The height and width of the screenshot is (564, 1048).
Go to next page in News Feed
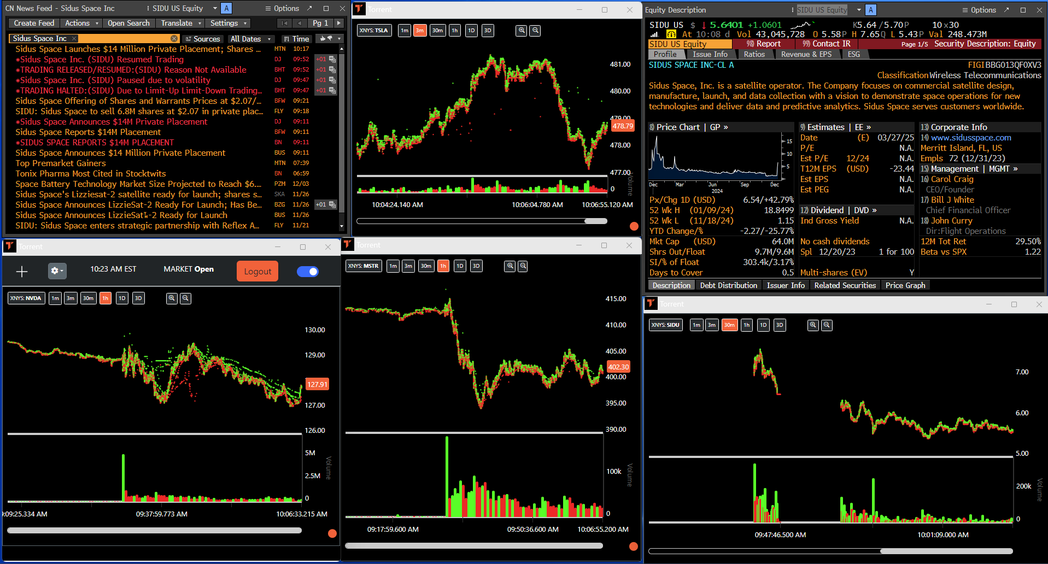339,23
